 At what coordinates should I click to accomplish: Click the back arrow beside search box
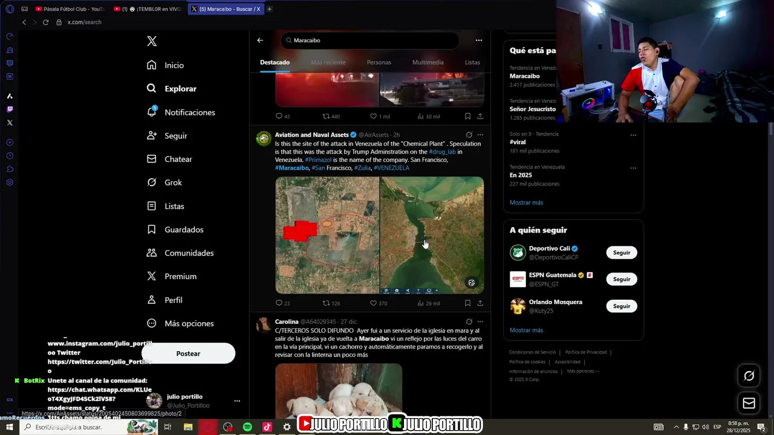point(260,40)
